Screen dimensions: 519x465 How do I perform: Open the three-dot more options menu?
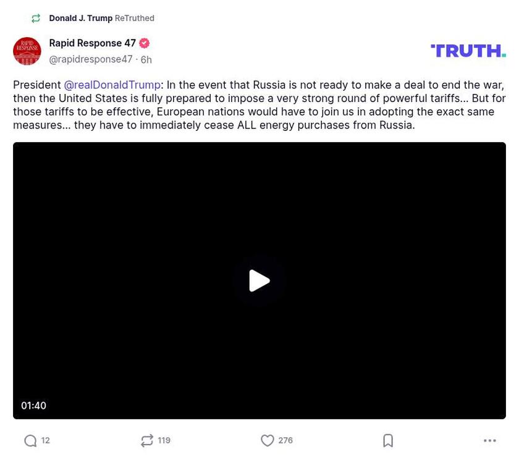[x=490, y=440]
